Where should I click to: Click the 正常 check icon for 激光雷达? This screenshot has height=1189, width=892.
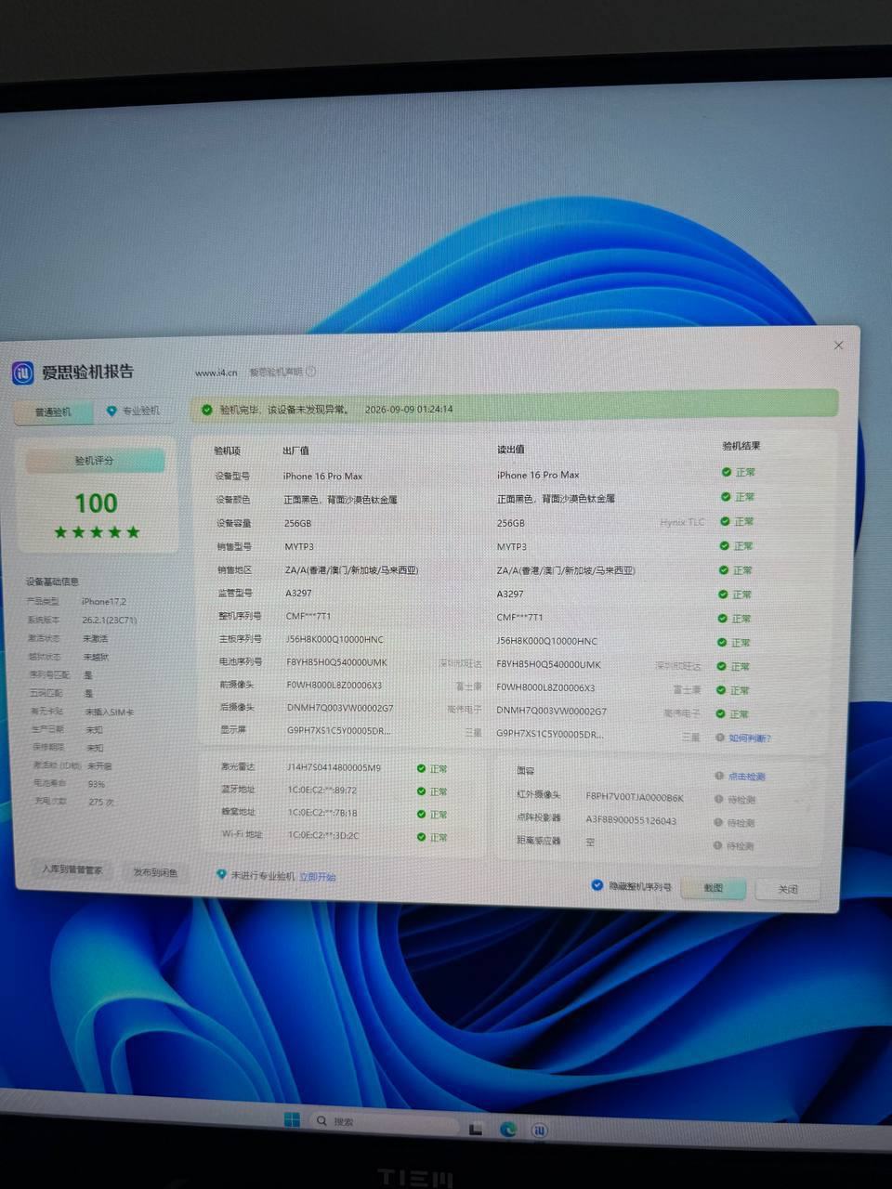click(421, 768)
